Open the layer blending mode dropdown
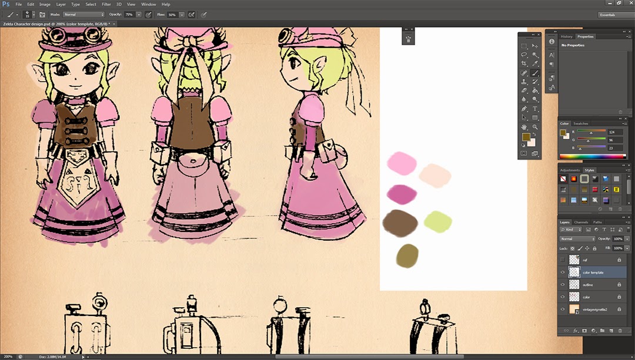The width and height of the screenshot is (635, 360). [x=579, y=238]
